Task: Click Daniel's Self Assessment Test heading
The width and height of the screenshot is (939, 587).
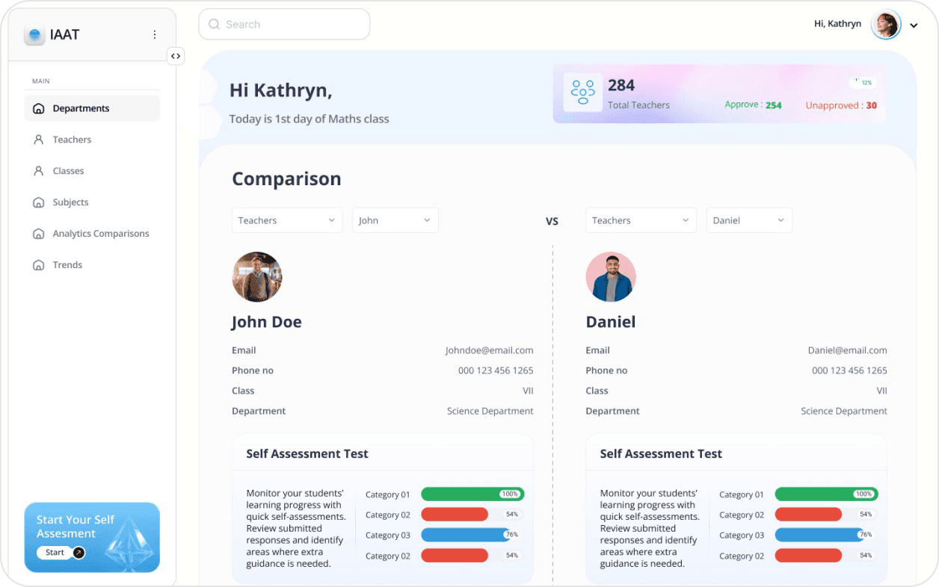Action: pyautogui.click(x=661, y=453)
